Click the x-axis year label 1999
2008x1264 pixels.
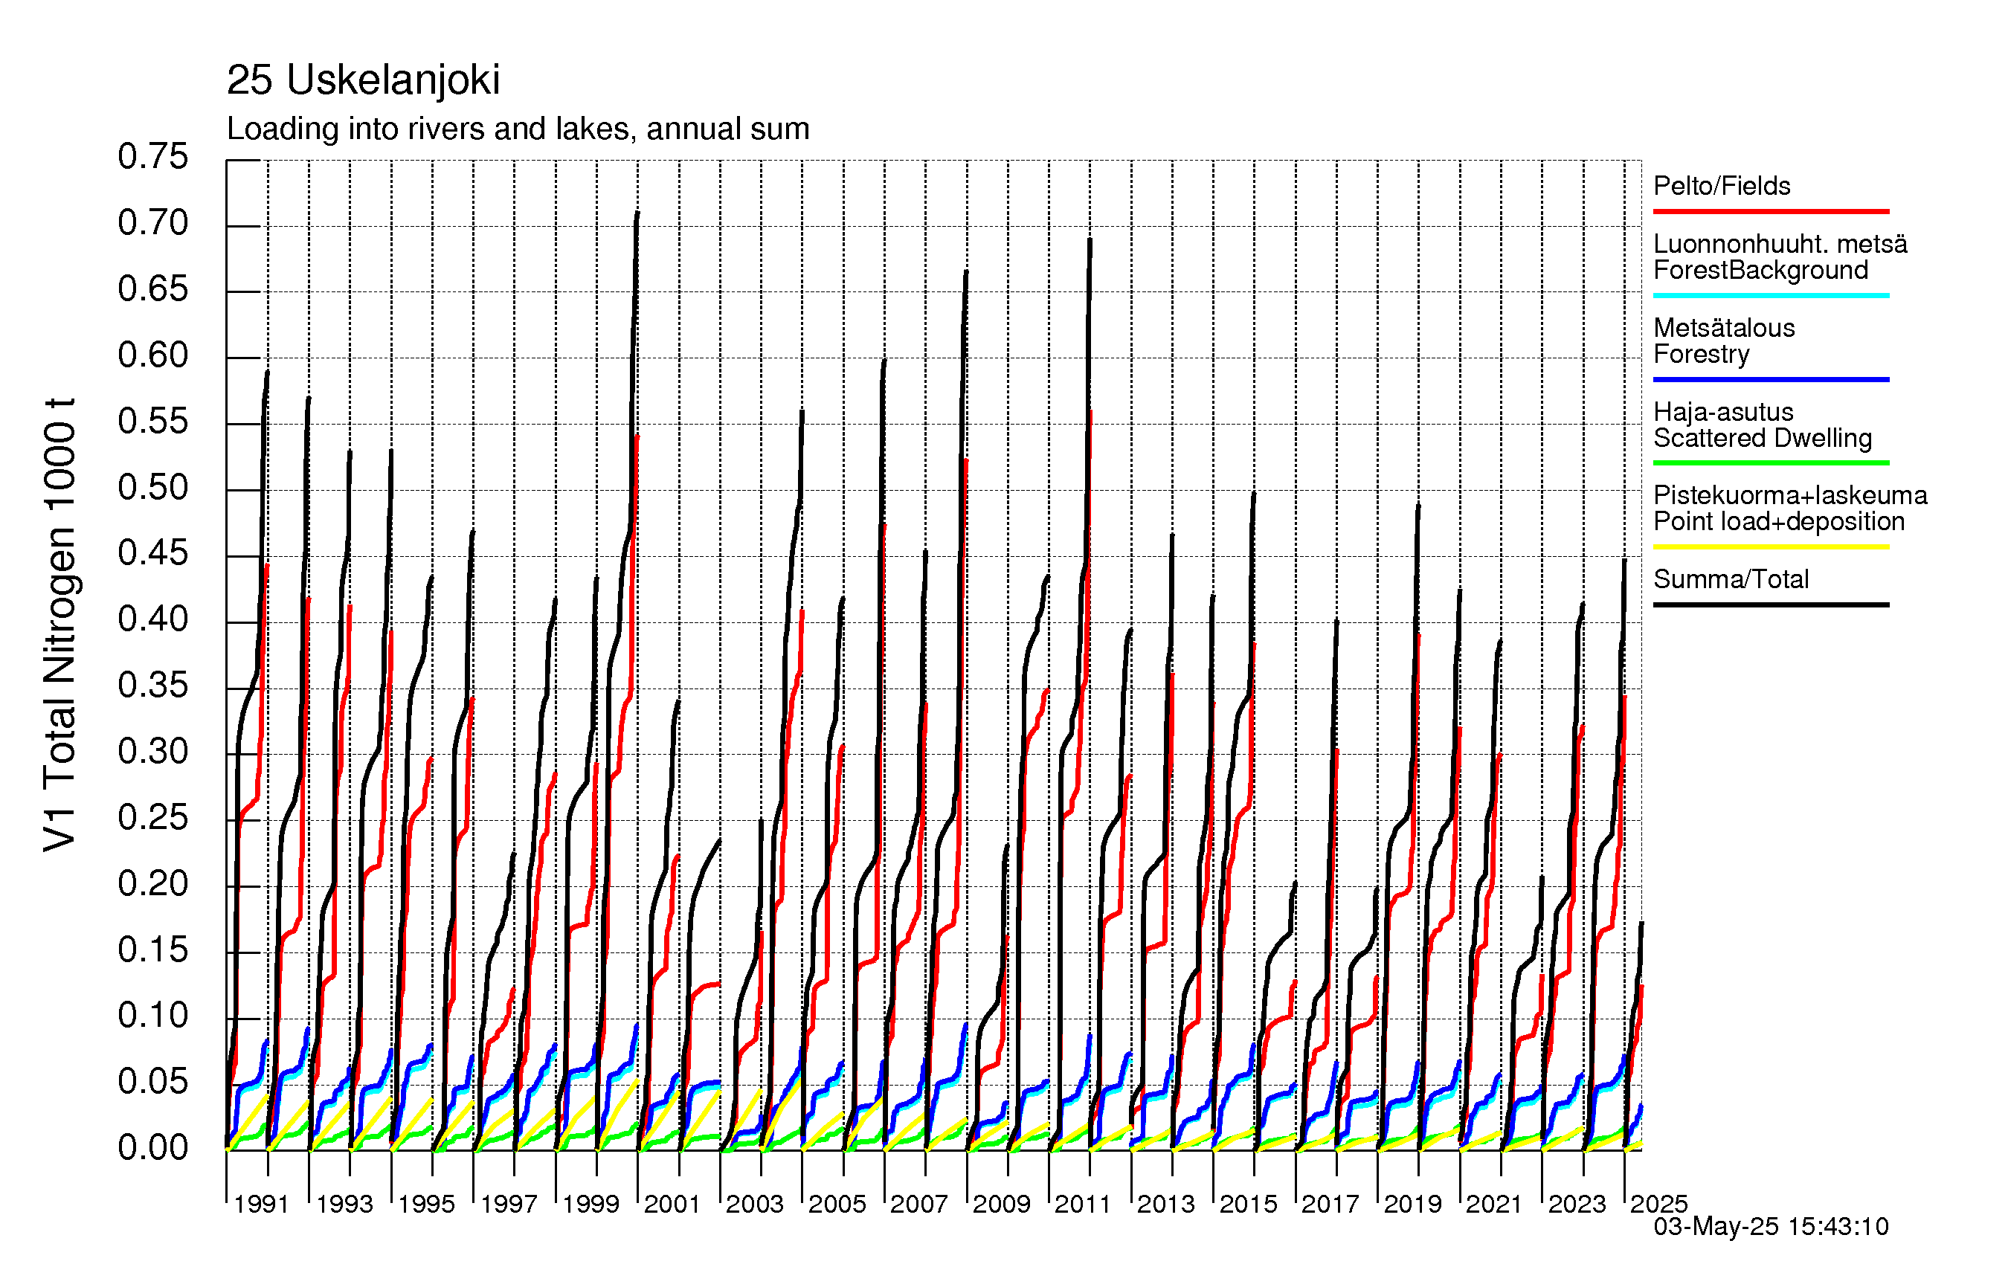click(x=591, y=1204)
